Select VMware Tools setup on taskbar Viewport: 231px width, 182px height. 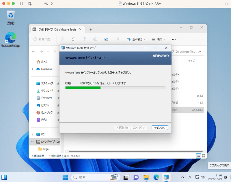click(166, 177)
